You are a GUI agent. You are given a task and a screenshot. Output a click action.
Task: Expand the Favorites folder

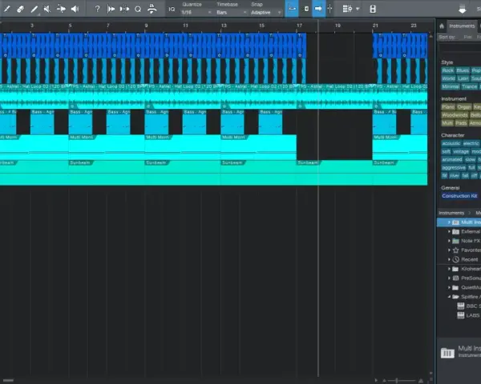pos(449,250)
